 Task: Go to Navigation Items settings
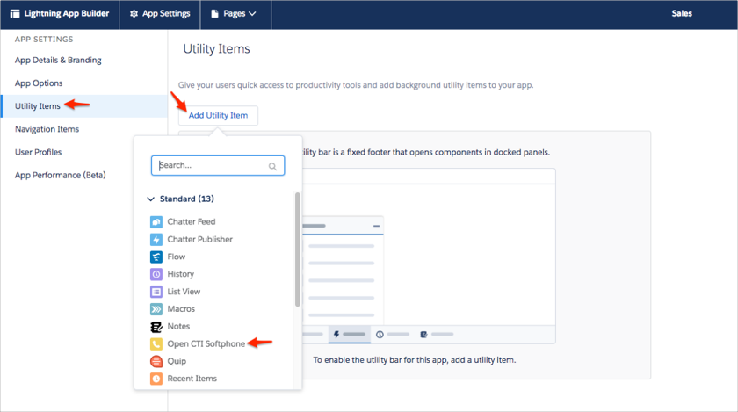(47, 129)
